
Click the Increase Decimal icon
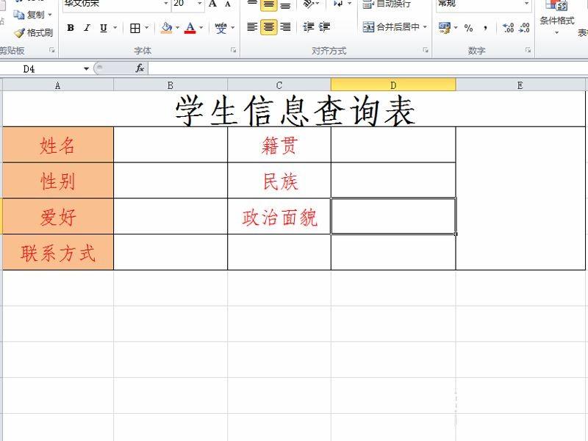[508, 27]
